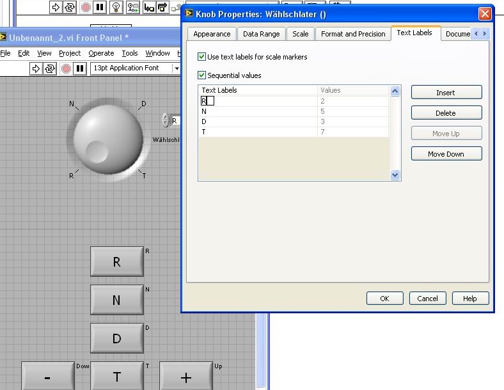The height and width of the screenshot is (390, 504).
Task: Click the Step Into icon
Action: (149, 7)
